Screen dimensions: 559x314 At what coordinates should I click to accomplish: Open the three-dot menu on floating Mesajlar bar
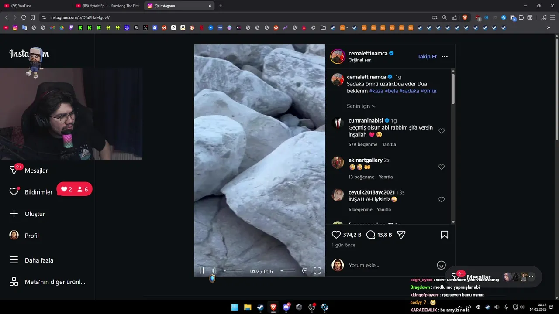point(531,277)
